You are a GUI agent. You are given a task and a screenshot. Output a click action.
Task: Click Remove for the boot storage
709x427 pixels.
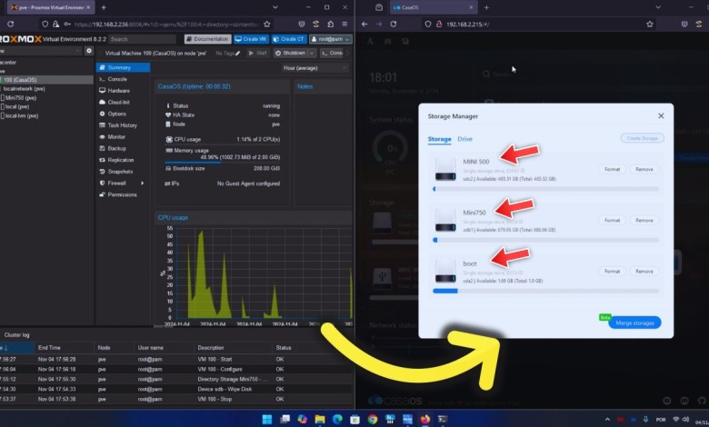pyautogui.click(x=644, y=272)
